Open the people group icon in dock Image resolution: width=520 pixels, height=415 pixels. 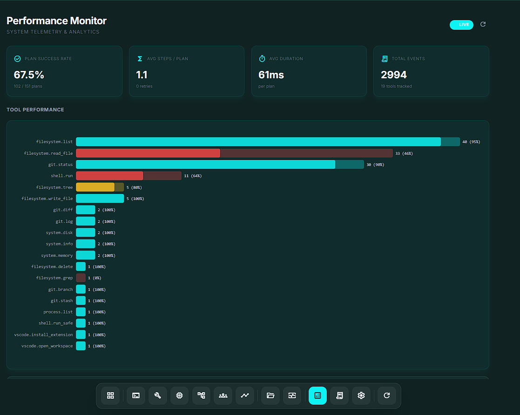[223, 395]
